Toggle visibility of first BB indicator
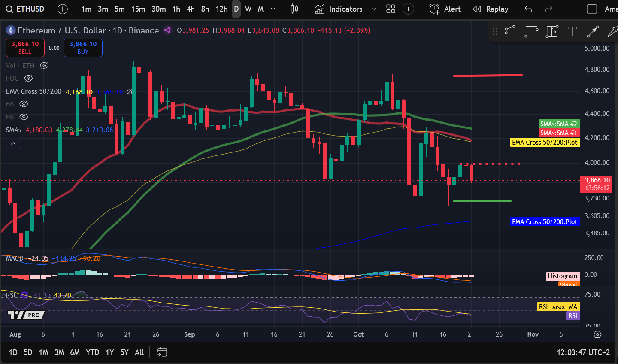 [x=24, y=104]
